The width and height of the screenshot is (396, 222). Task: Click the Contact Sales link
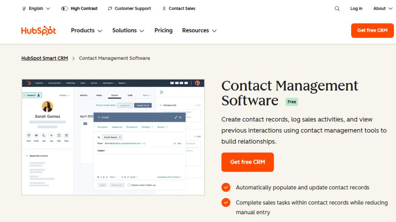[178, 9]
